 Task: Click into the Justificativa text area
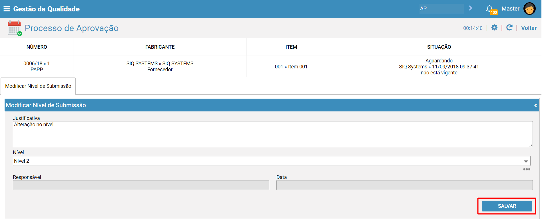tap(273, 134)
